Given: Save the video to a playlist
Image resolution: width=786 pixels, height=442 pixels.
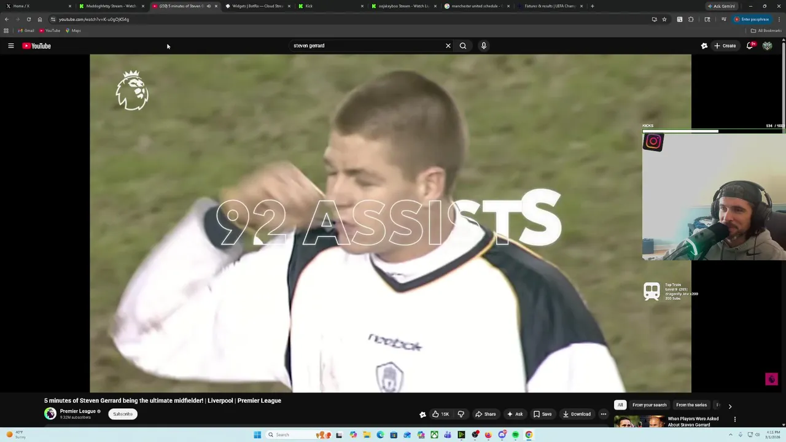Looking at the screenshot, I should tap(542, 414).
